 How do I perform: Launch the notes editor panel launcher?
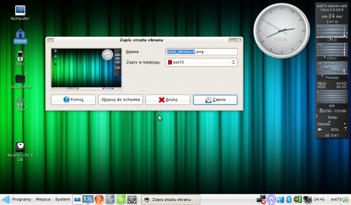(78, 199)
